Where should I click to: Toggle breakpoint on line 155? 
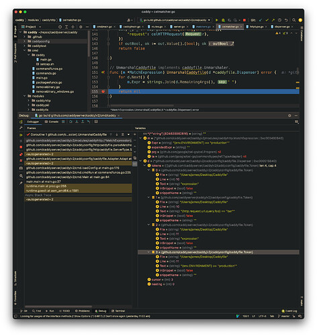103,91
